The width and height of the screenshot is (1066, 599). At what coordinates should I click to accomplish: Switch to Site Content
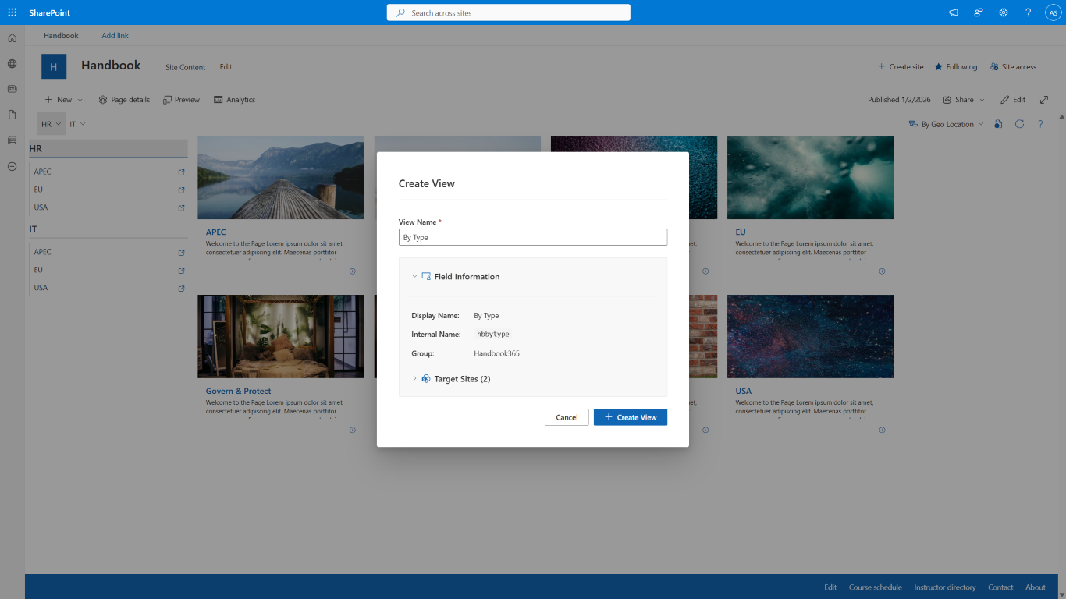185,67
